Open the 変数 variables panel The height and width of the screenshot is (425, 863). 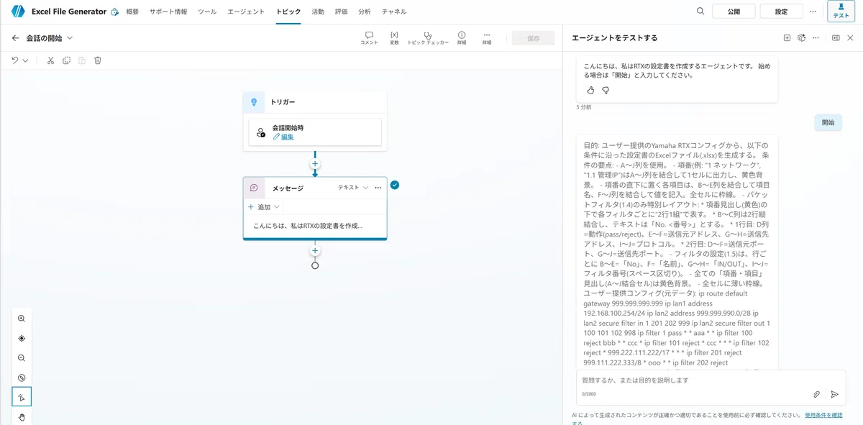coord(394,37)
